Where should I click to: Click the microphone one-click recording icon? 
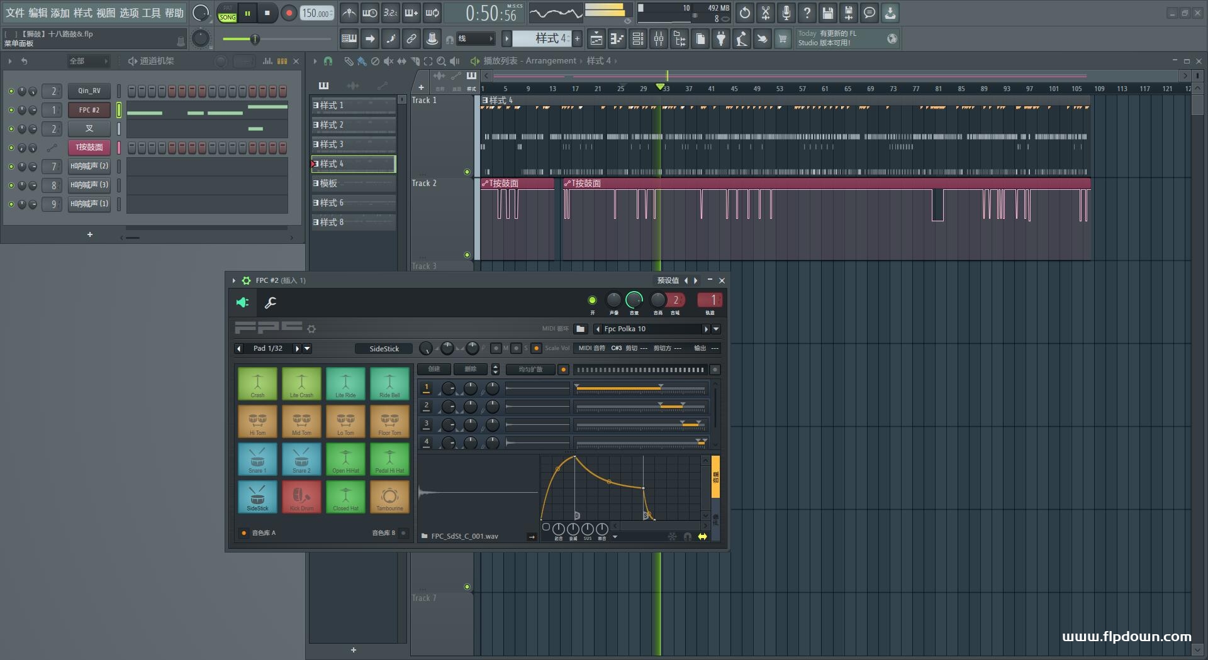point(786,13)
